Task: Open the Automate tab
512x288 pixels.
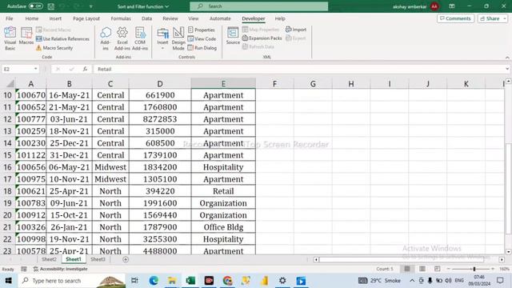Action: coord(220,18)
